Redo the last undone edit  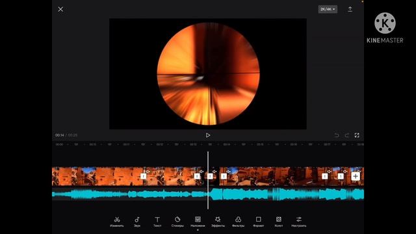pyautogui.click(x=346, y=135)
